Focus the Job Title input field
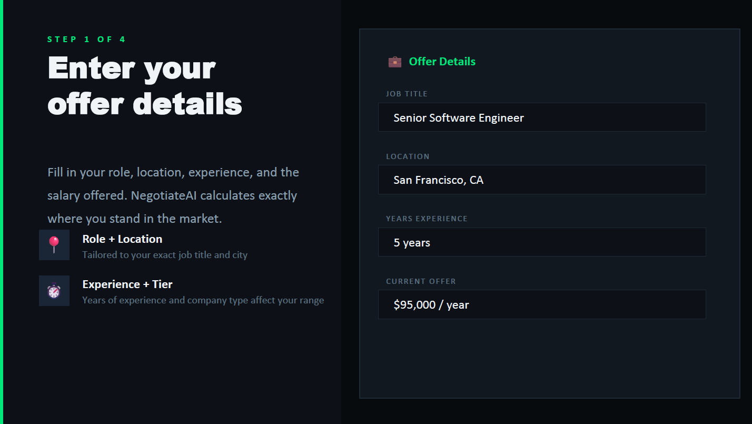This screenshot has height=424, width=752. [541, 117]
